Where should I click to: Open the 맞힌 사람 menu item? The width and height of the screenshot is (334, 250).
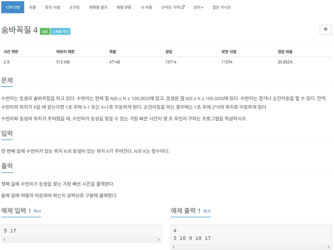(53, 7)
